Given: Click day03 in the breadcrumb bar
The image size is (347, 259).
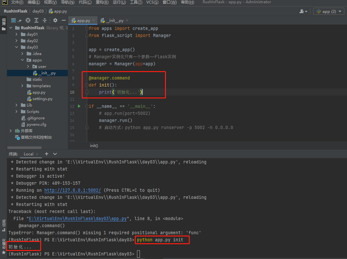Looking at the screenshot, I should (x=38, y=11).
